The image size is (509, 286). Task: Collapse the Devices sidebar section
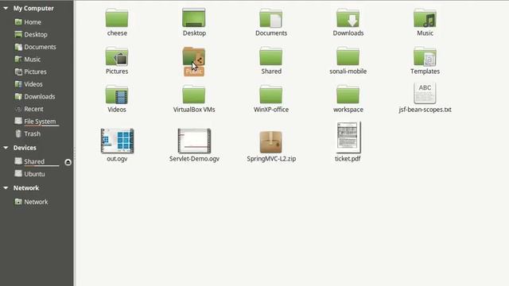[6, 148]
